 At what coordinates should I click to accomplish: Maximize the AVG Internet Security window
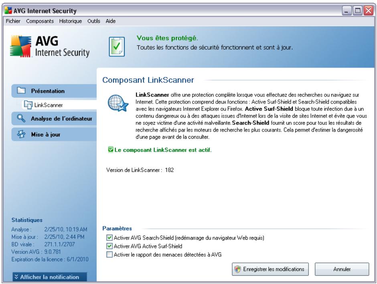coord(357,11)
